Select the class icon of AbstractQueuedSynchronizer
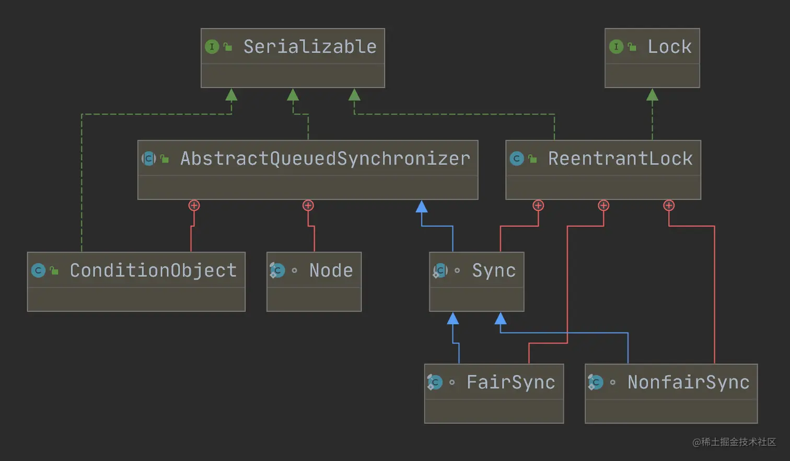This screenshot has height=461, width=790. click(149, 158)
